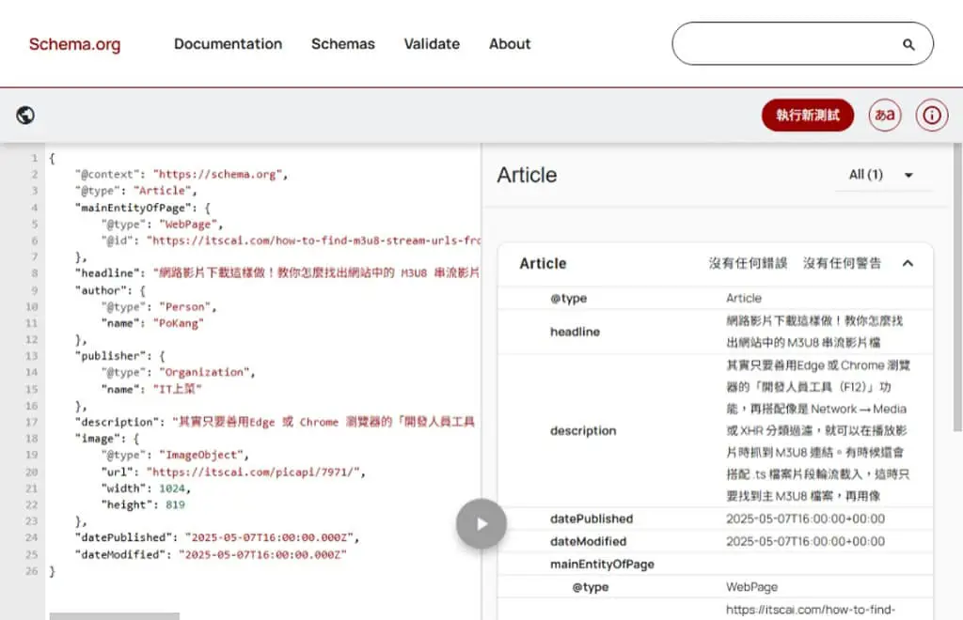
Task: Open the info circle icon
Action: 932,116
